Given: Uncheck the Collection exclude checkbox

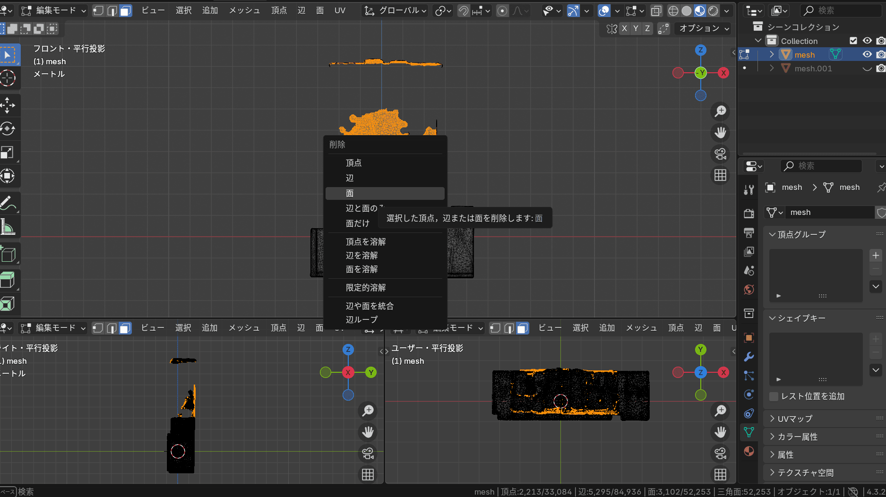Looking at the screenshot, I should (x=853, y=41).
